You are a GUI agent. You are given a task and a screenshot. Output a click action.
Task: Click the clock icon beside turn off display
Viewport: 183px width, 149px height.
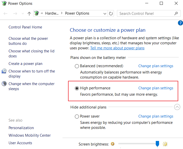4,71
